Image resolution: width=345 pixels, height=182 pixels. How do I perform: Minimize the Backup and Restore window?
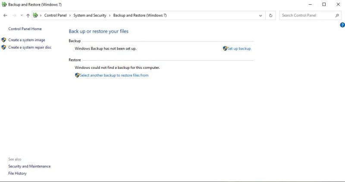tap(310, 4)
